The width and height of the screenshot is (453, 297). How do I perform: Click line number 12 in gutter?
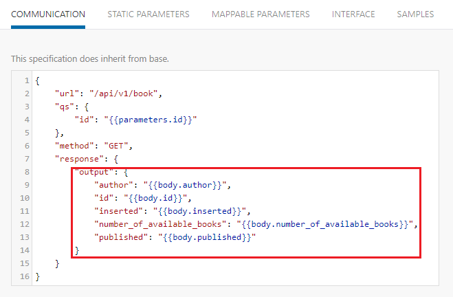tap(24, 224)
